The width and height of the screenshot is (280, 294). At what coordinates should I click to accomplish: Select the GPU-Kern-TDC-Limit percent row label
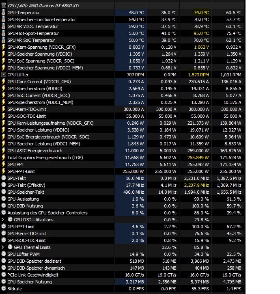click(x=27, y=233)
